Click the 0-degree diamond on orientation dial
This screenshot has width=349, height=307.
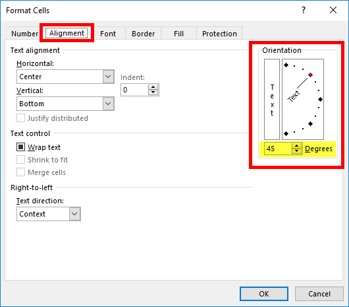click(x=320, y=99)
